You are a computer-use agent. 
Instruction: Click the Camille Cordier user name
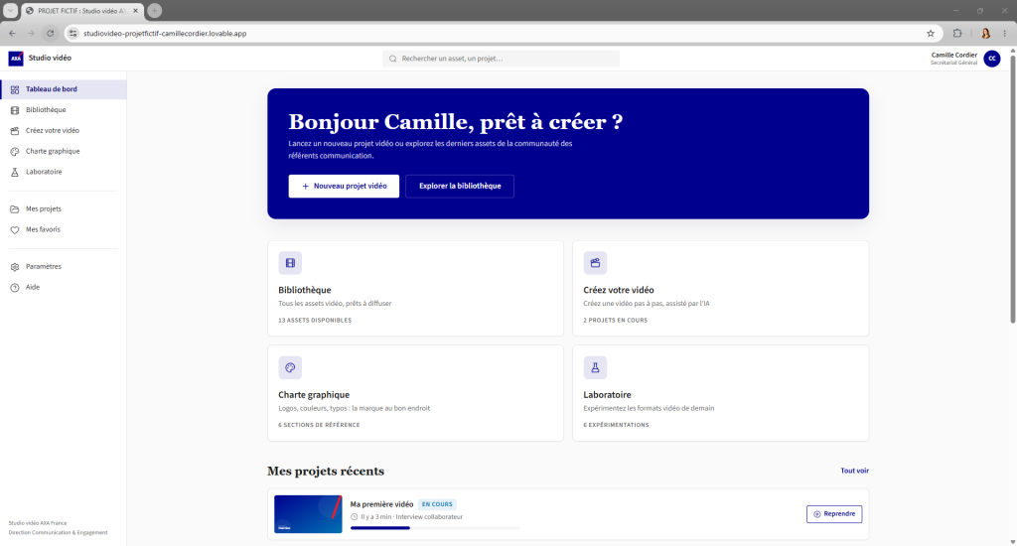[954, 56]
